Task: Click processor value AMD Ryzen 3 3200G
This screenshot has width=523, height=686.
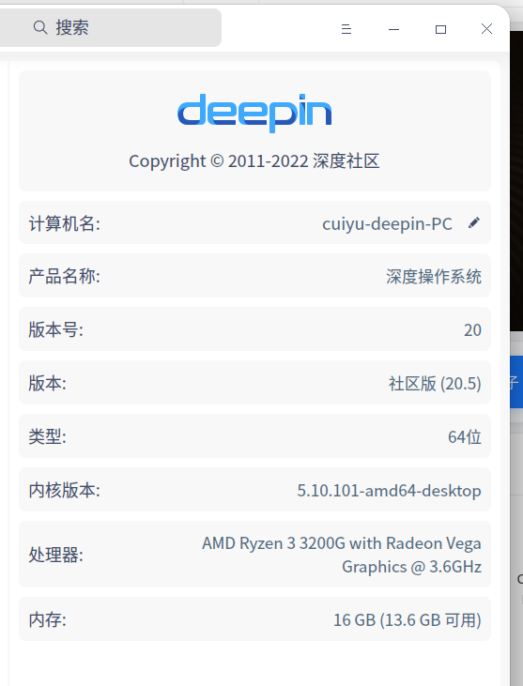Action: (x=342, y=555)
